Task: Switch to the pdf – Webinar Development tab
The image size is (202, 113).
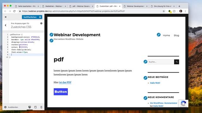Action: [81, 6]
